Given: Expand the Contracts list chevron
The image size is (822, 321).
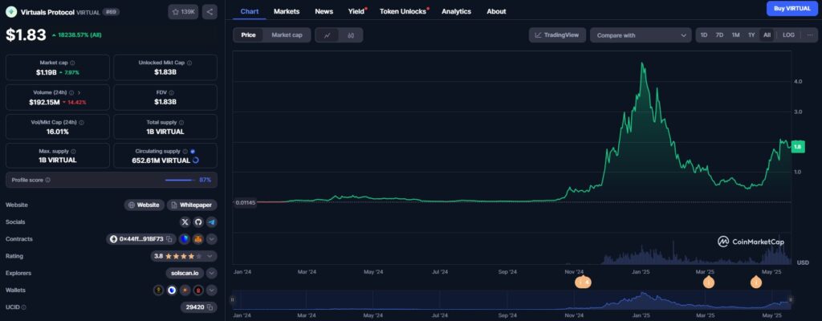Looking at the screenshot, I should (x=211, y=239).
